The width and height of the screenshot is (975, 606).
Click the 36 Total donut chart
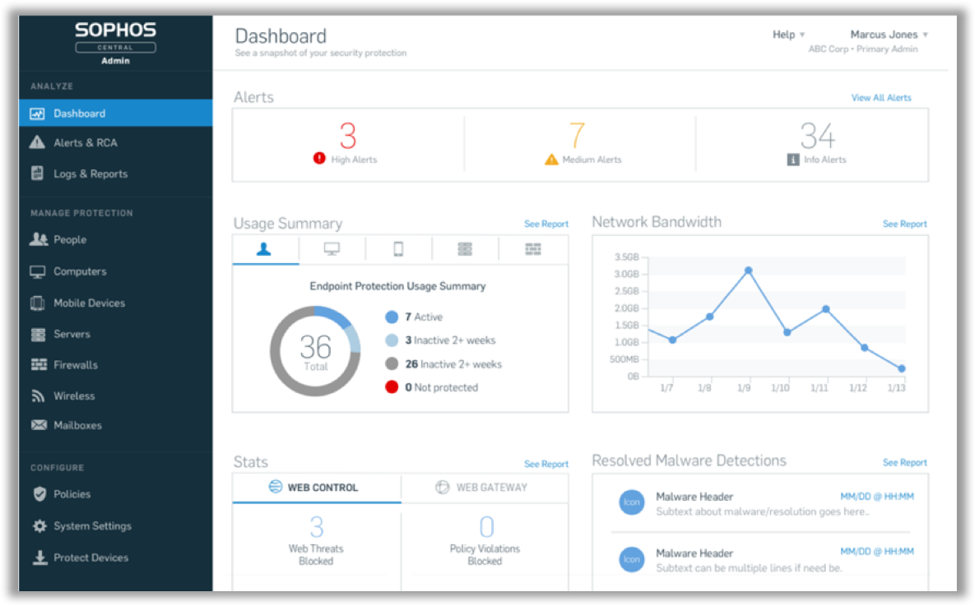[x=315, y=351]
